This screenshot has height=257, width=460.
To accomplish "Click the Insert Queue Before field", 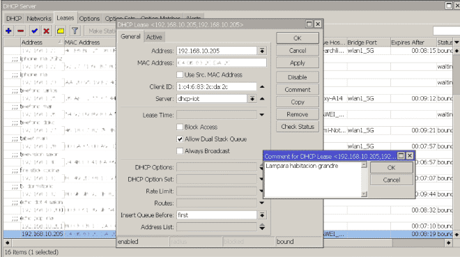I will [x=217, y=215].
